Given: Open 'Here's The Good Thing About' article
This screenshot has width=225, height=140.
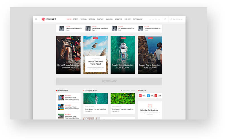Looking at the screenshot, I should click(x=95, y=63).
